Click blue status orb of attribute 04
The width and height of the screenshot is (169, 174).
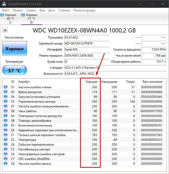[6, 97]
